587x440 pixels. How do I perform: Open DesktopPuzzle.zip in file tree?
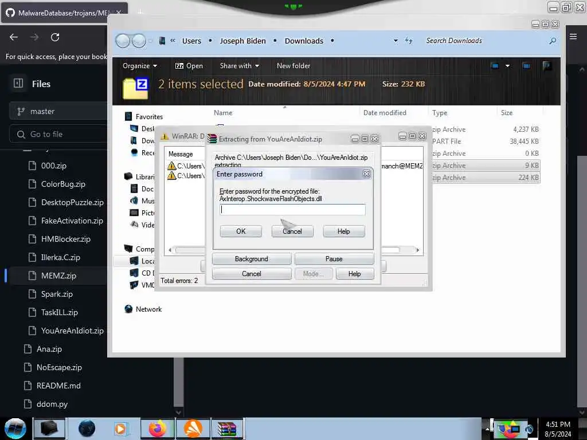click(x=72, y=202)
